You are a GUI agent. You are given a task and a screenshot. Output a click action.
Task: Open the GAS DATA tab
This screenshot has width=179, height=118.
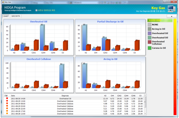16,16
